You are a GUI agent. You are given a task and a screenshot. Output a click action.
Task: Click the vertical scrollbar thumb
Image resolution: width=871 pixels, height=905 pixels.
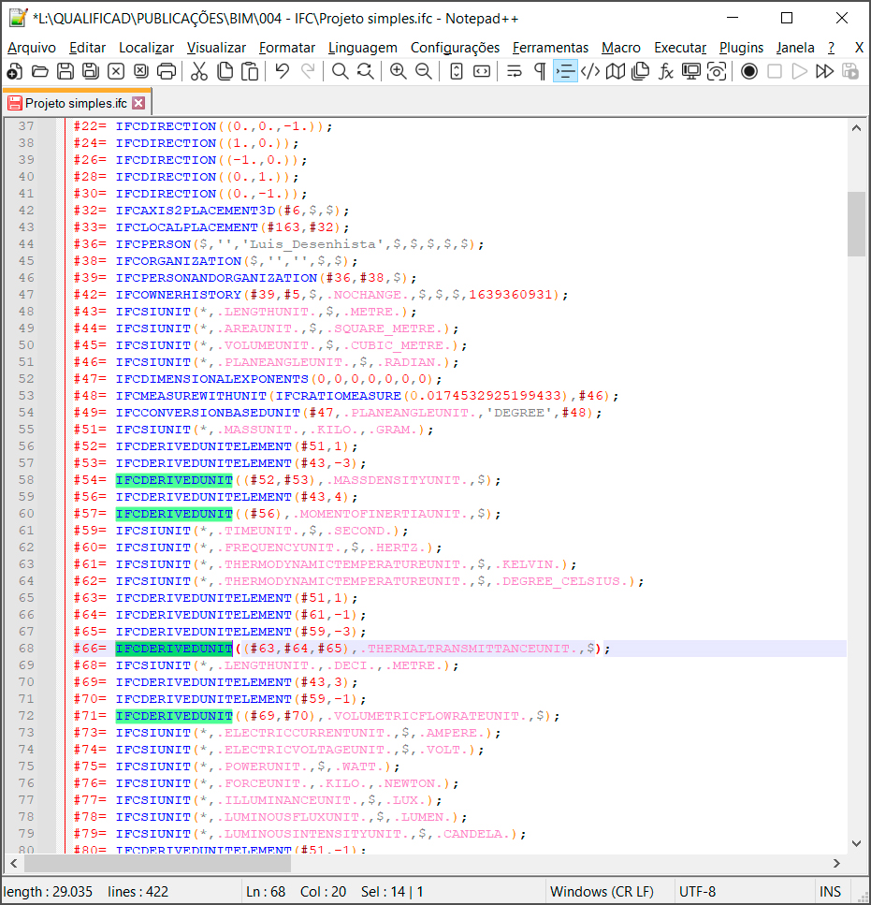[857, 224]
